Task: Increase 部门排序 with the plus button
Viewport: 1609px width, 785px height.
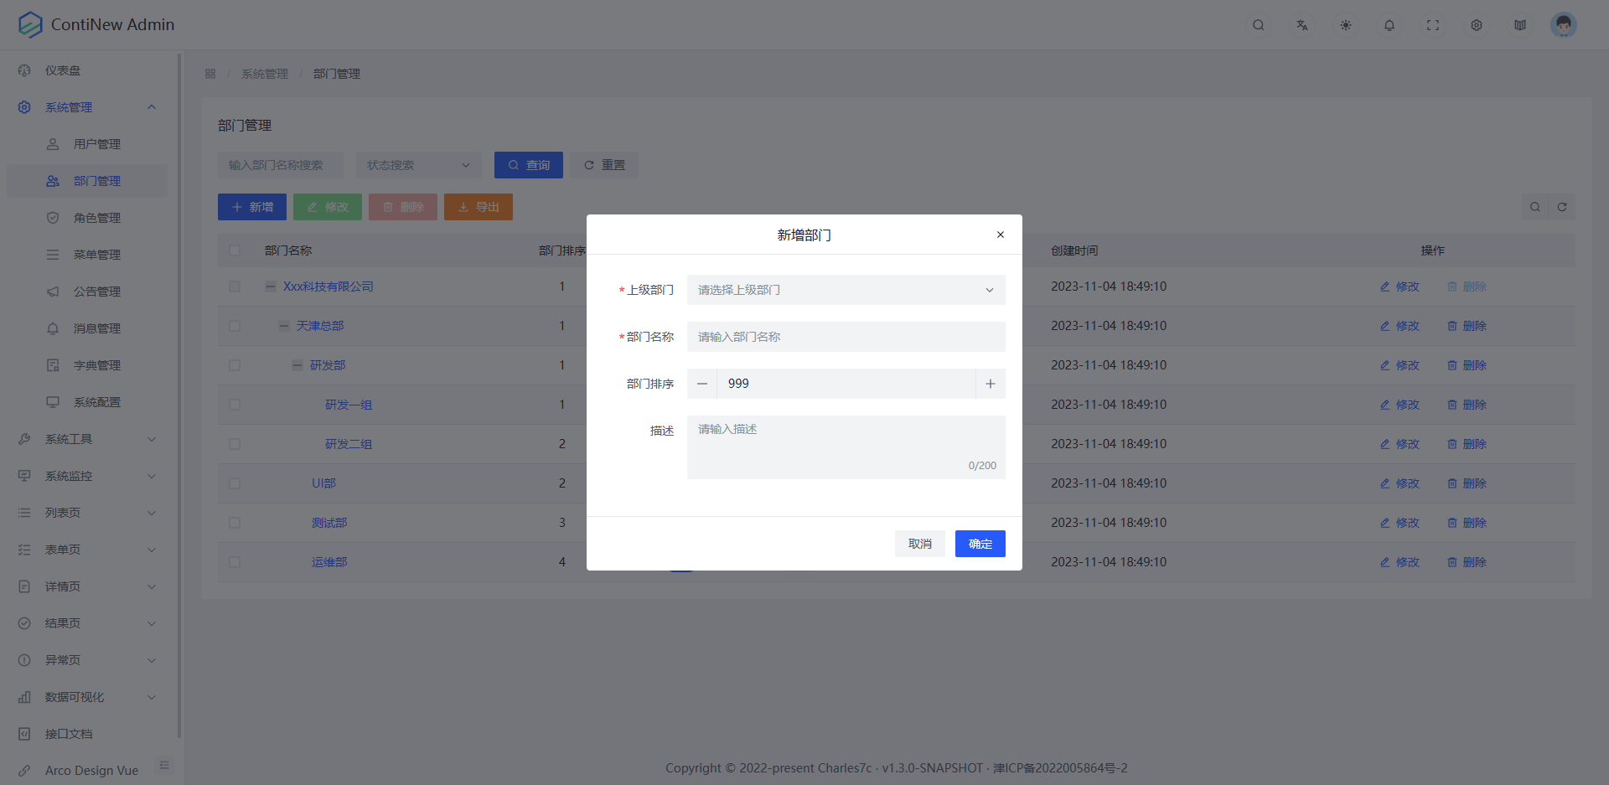Action: tap(990, 384)
